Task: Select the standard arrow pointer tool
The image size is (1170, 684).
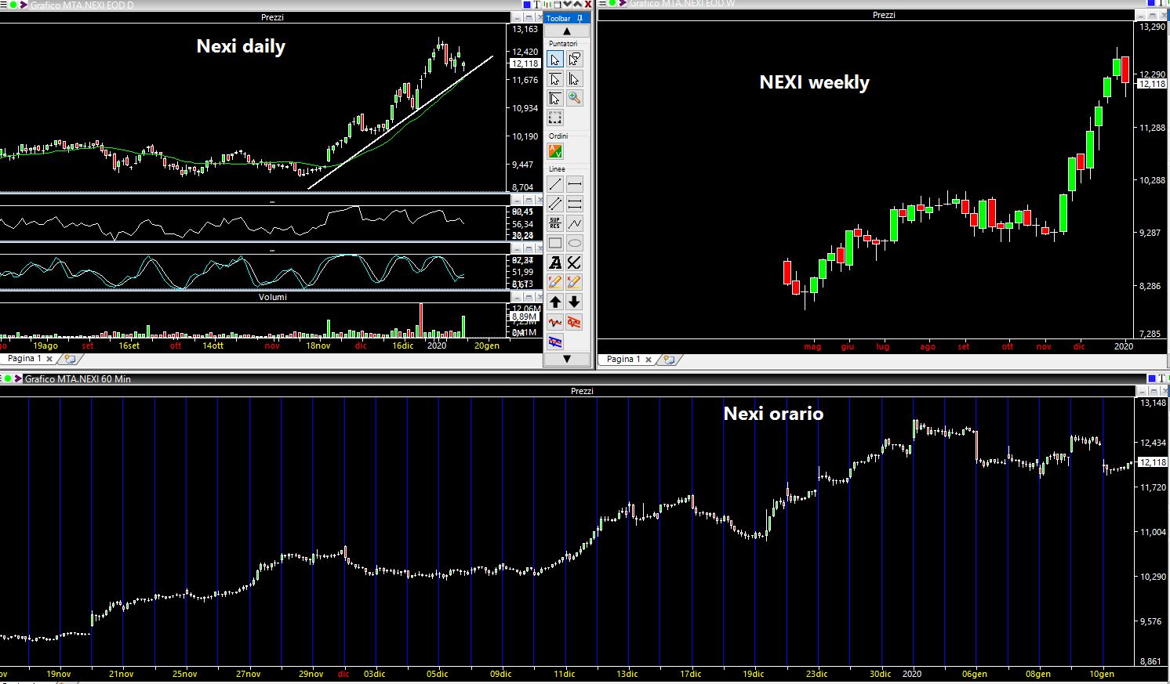Action: (x=555, y=60)
